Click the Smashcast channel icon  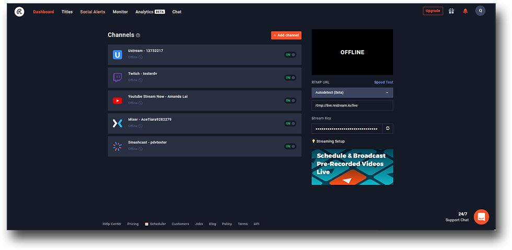118,146
